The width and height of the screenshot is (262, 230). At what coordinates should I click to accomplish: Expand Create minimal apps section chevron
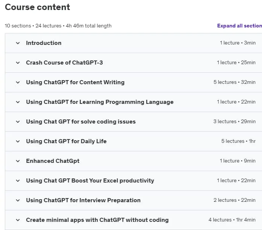point(18,220)
